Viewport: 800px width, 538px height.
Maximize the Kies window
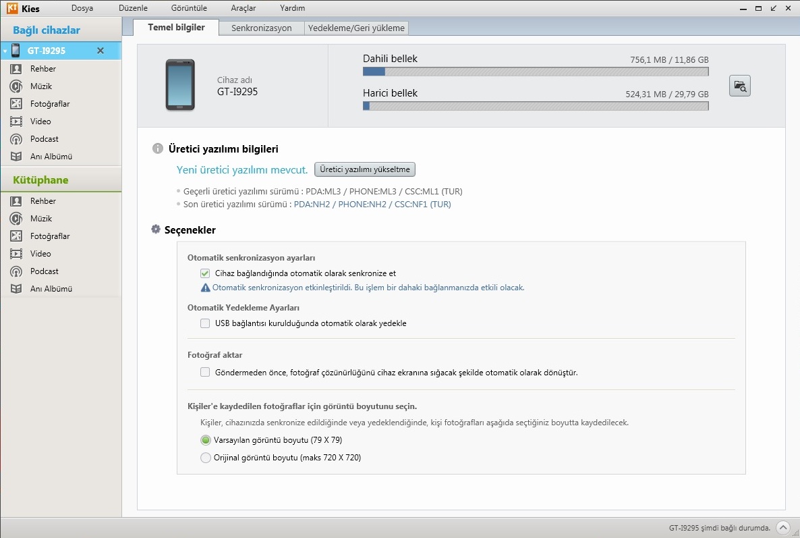tap(759, 8)
